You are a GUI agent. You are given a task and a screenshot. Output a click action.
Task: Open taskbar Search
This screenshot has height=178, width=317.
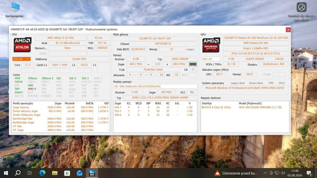[18, 173]
